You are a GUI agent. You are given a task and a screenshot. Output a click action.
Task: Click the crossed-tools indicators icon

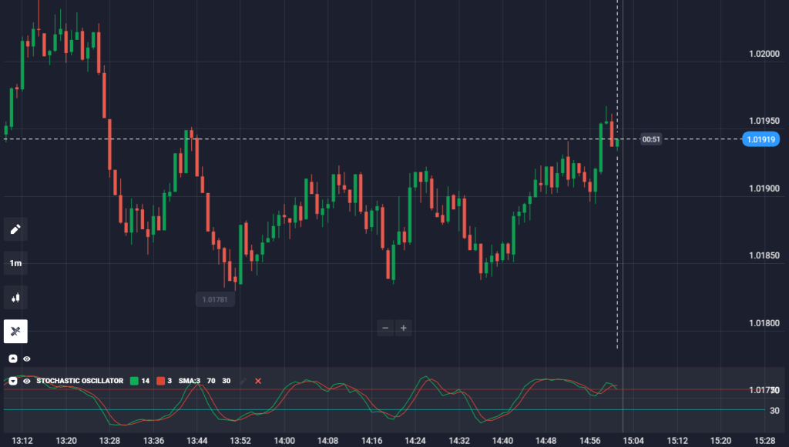pos(15,331)
